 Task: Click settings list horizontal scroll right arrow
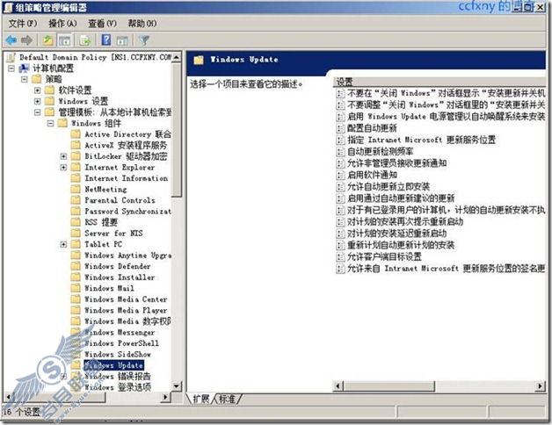tap(541, 386)
